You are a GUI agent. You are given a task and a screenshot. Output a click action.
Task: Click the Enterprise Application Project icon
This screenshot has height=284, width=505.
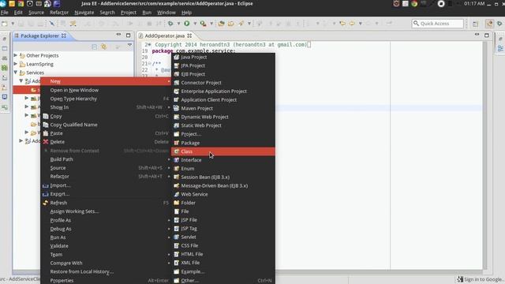(x=176, y=92)
